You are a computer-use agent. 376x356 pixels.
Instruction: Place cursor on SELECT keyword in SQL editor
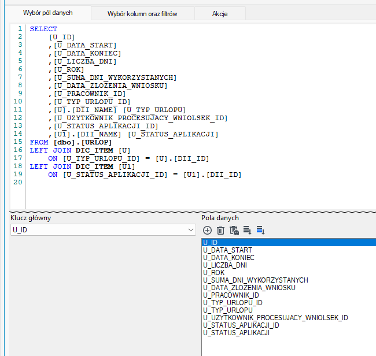[x=43, y=29]
